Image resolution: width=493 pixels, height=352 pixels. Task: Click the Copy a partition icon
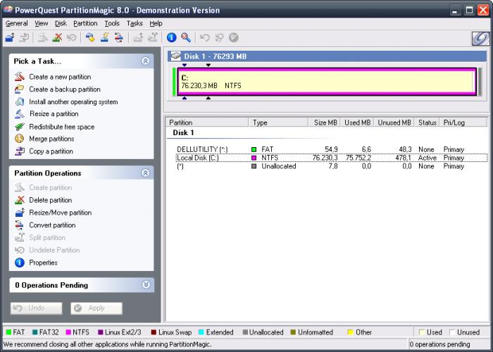tap(20, 151)
